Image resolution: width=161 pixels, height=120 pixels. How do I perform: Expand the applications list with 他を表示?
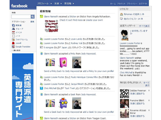coord(16,50)
